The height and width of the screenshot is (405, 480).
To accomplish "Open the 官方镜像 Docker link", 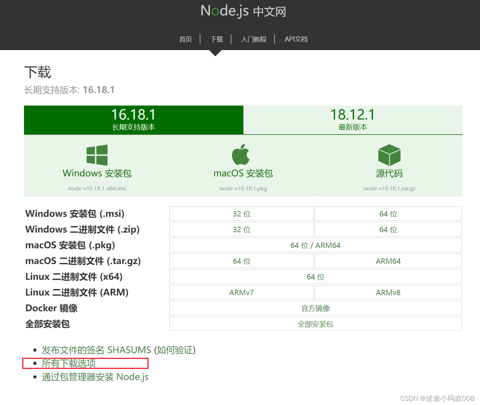I will [x=315, y=308].
